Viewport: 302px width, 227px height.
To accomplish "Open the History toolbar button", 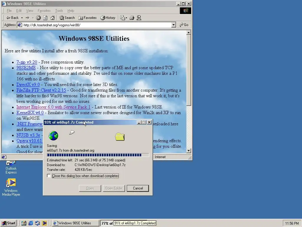I will click(x=108, y=18).
